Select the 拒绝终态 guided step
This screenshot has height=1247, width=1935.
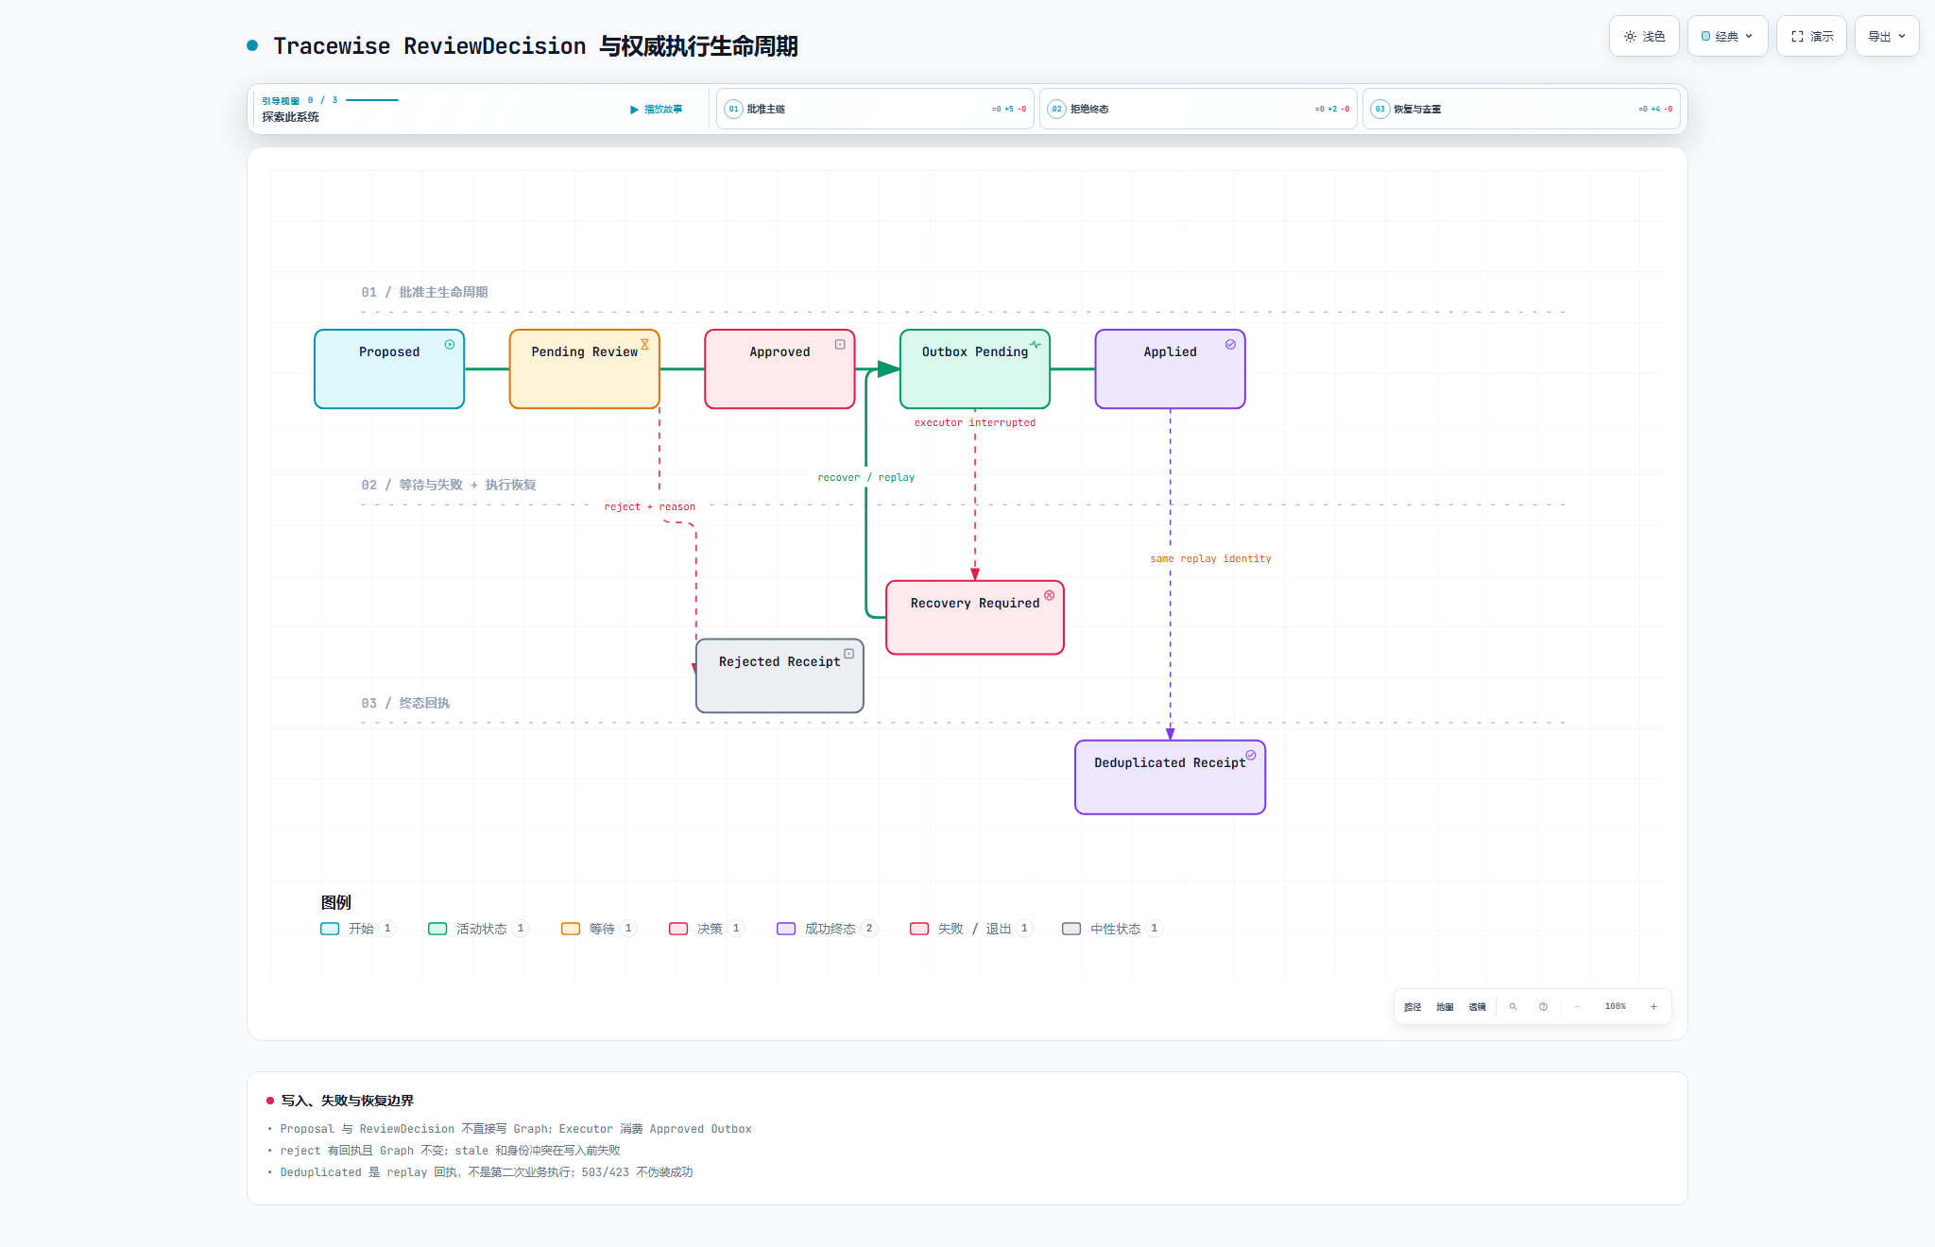[1198, 109]
